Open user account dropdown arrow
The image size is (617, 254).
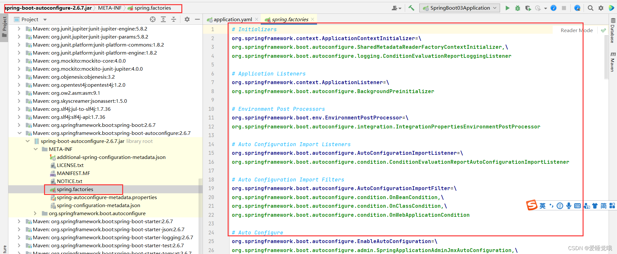click(400, 8)
